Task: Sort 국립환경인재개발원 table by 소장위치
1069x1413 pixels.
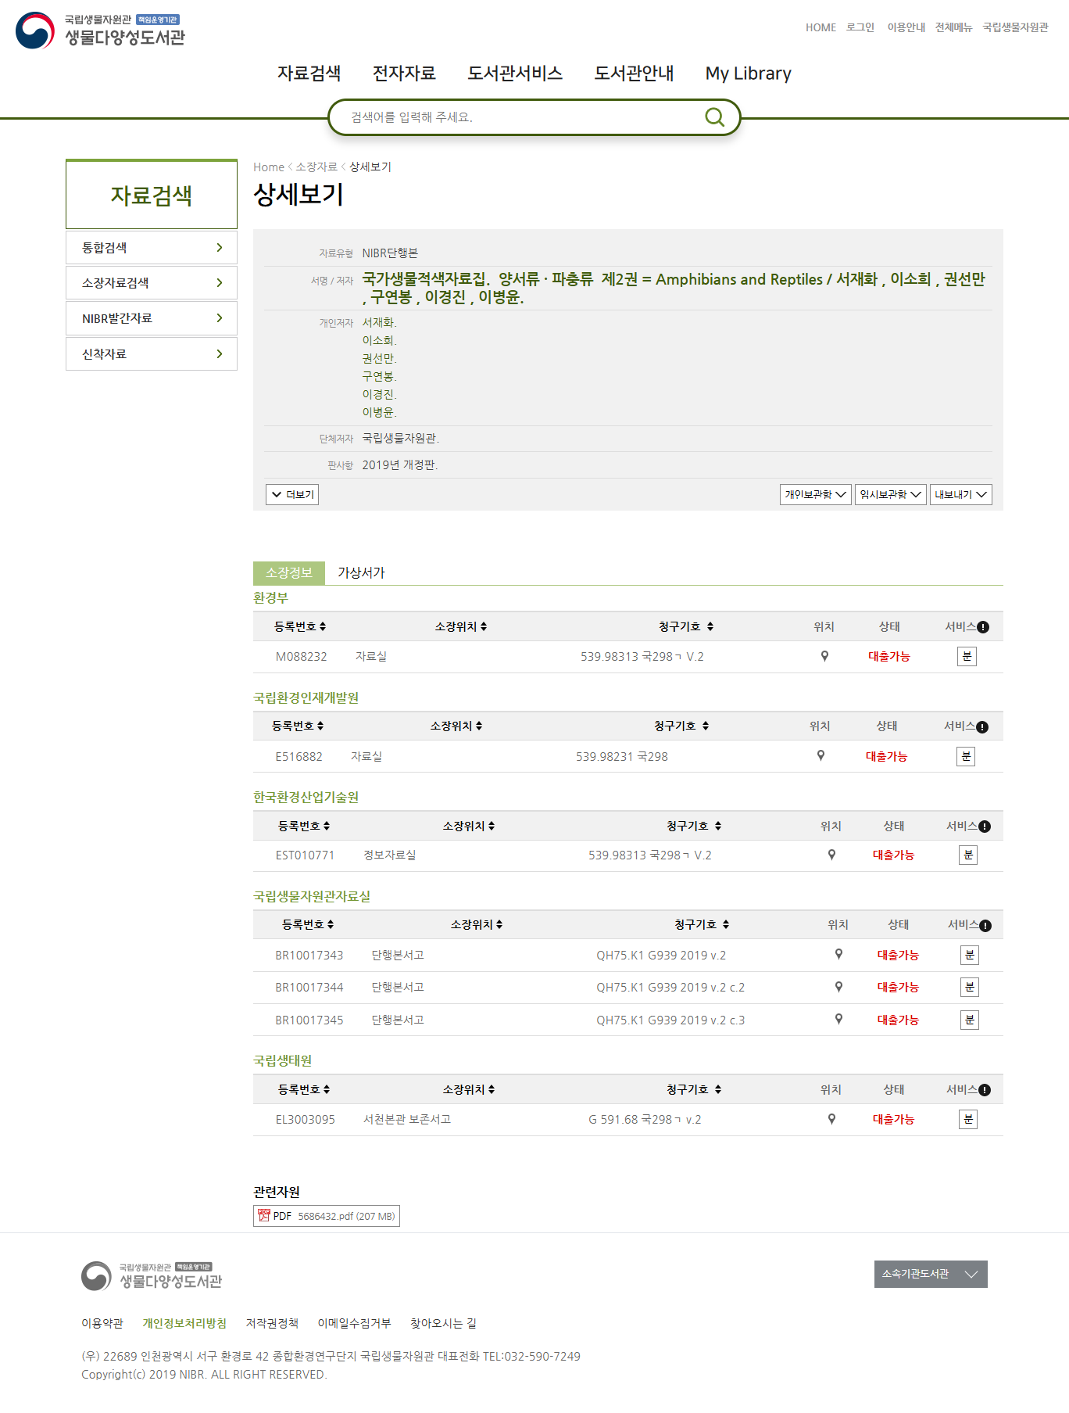Action: [x=456, y=726]
